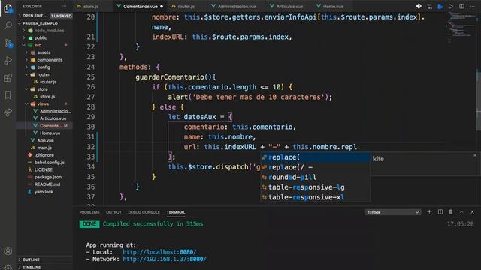The image size is (481, 270).
Task: Split the editor to the right
Action: 461,6
